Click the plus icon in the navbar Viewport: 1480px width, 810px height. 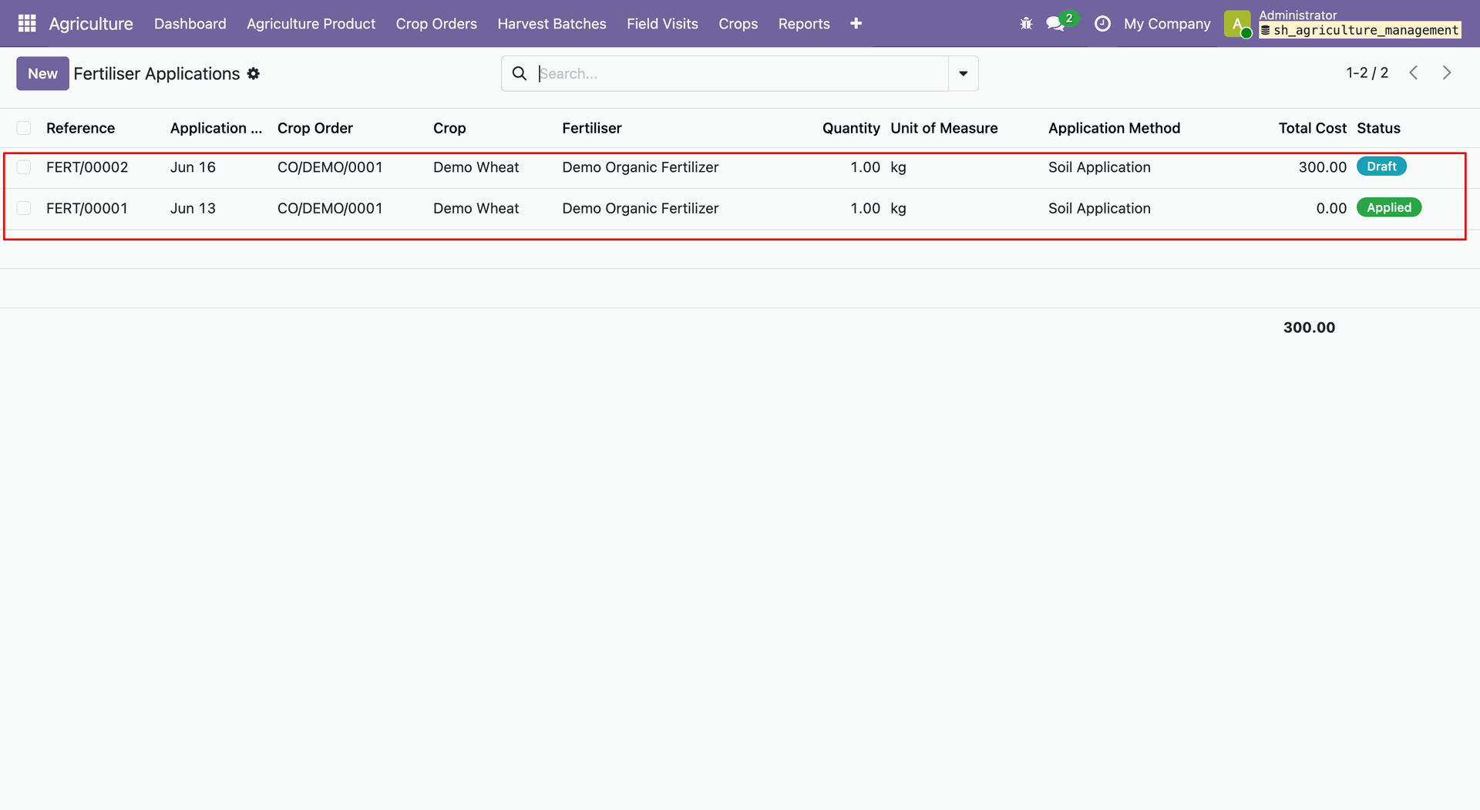(856, 24)
